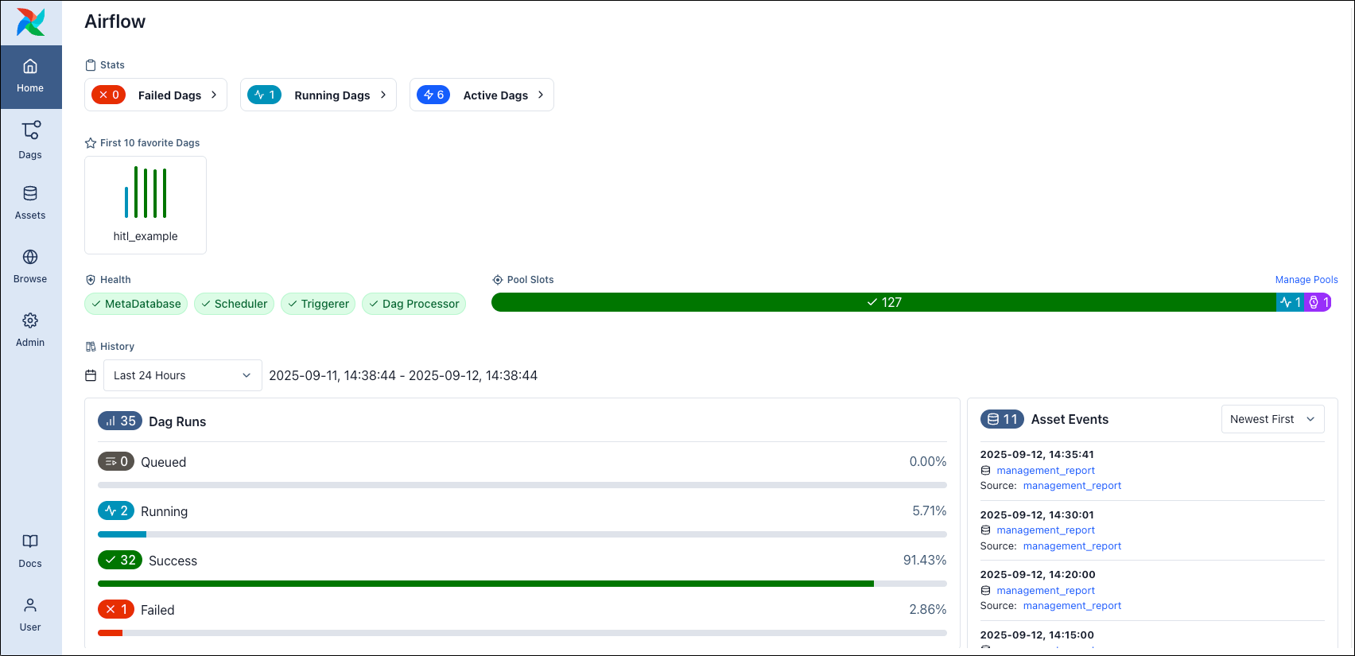Follow the Manage Pools link
The width and height of the screenshot is (1355, 656).
click(1306, 280)
